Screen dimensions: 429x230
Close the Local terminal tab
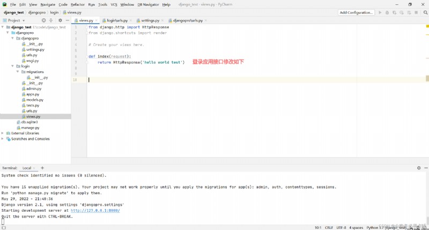pyautogui.click(x=34, y=168)
